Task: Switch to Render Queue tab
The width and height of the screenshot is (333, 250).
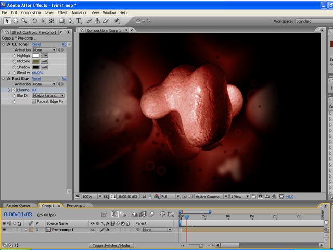Action: (18, 206)
